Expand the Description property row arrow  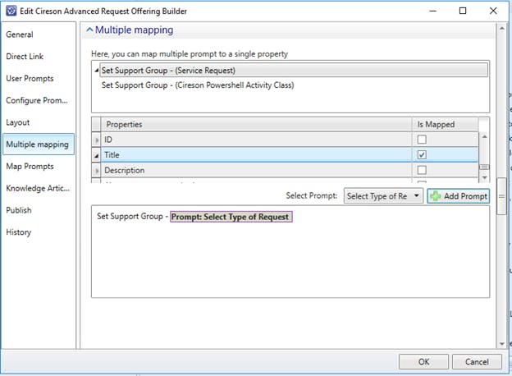click(96, 170)
